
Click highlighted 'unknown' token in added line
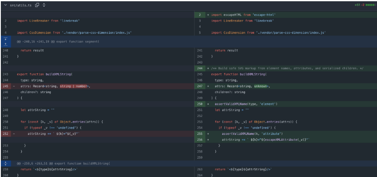click(260, 86)
